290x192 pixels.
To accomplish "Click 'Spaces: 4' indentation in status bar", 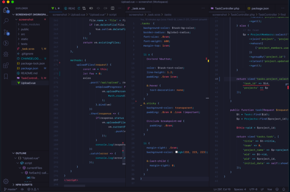I will pos(240,189).
